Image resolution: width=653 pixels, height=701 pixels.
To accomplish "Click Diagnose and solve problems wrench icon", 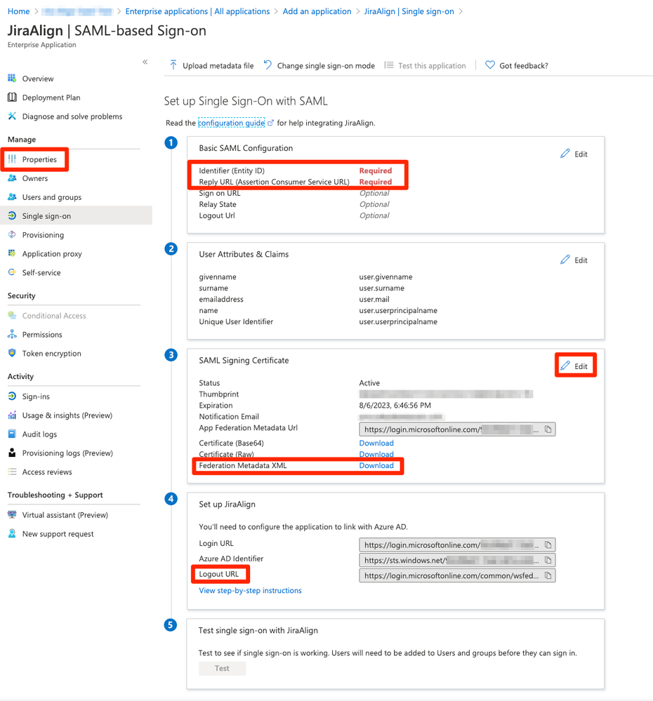I will point(12,116).
